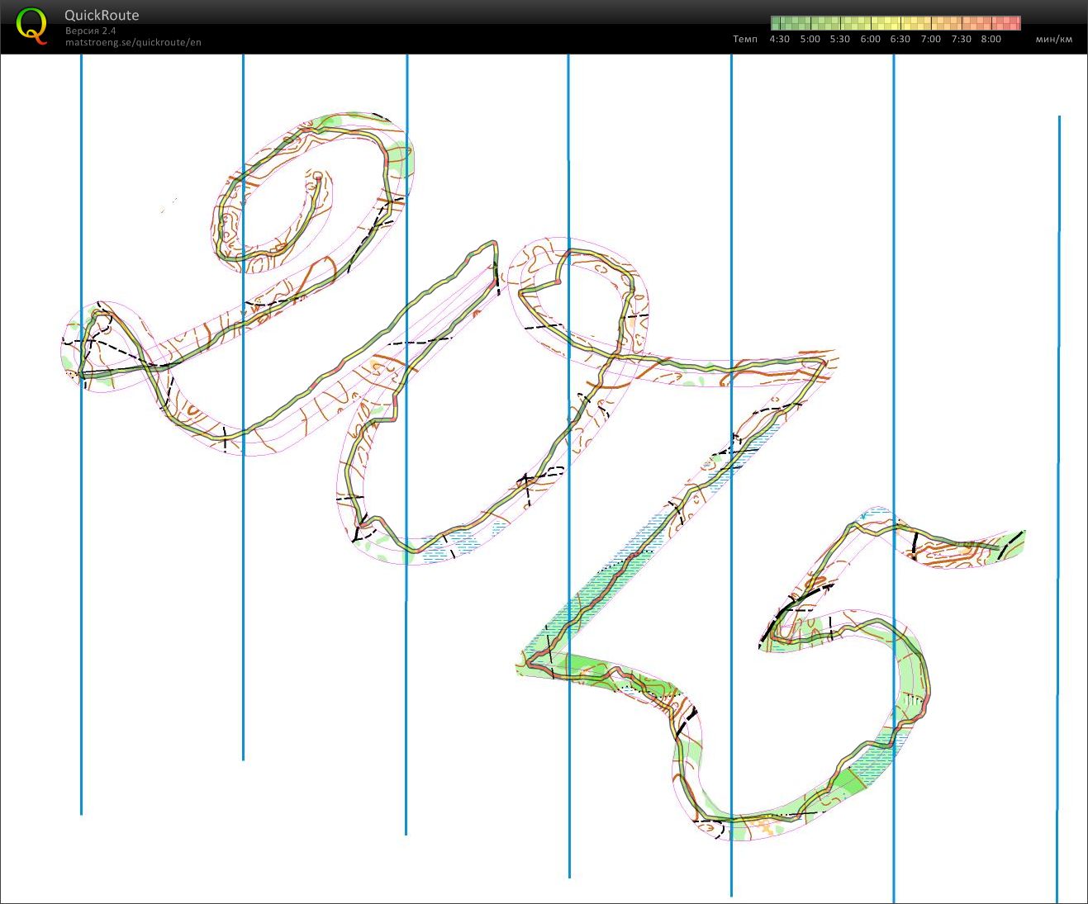Pick the red end of pace gradient
The image size is (1088, 904).
1014,23
